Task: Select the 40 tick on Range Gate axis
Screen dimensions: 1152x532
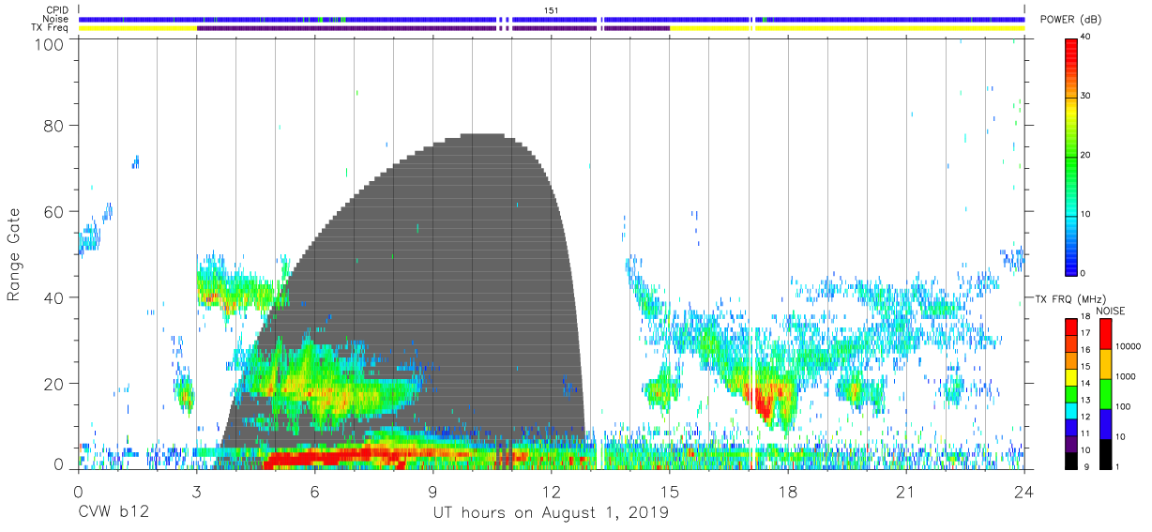Action: pyautogui.click(x=53, y=297)
